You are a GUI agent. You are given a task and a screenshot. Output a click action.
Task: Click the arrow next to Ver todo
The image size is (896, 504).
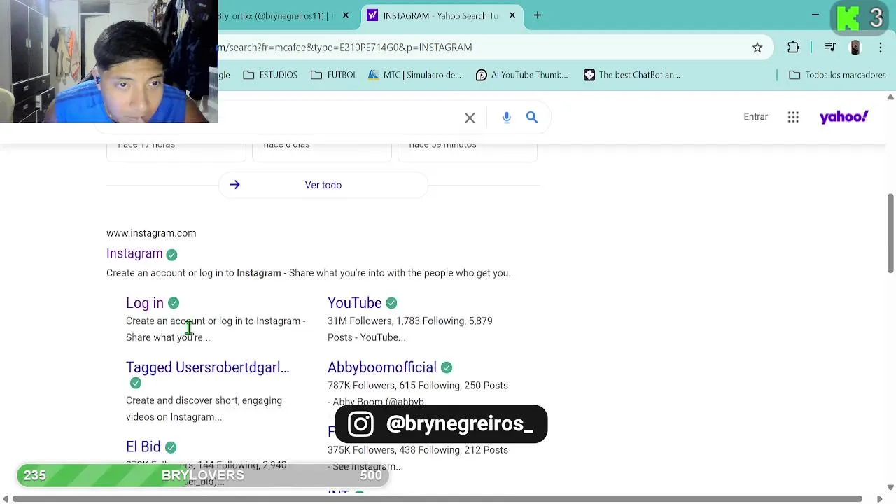tap(234, 185)
